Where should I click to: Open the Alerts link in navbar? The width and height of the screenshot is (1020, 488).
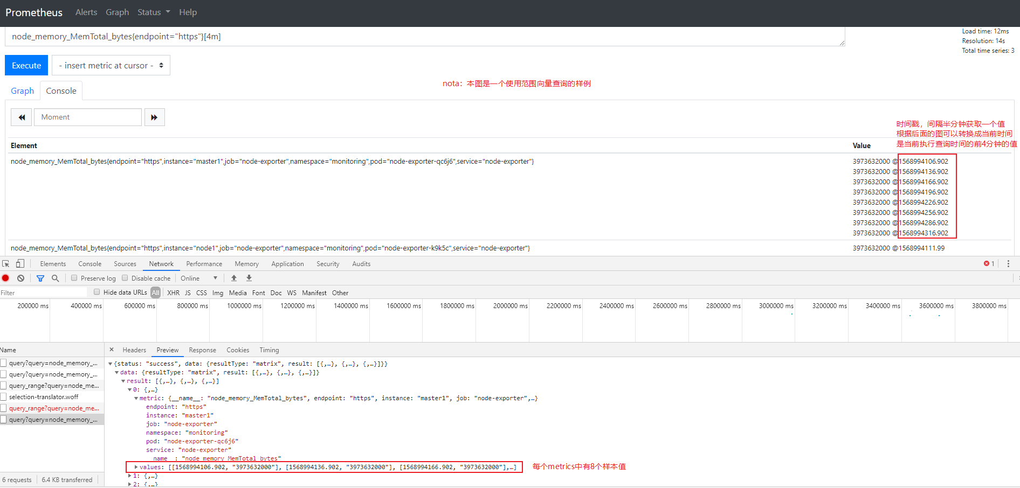click(x=86, y=12)
